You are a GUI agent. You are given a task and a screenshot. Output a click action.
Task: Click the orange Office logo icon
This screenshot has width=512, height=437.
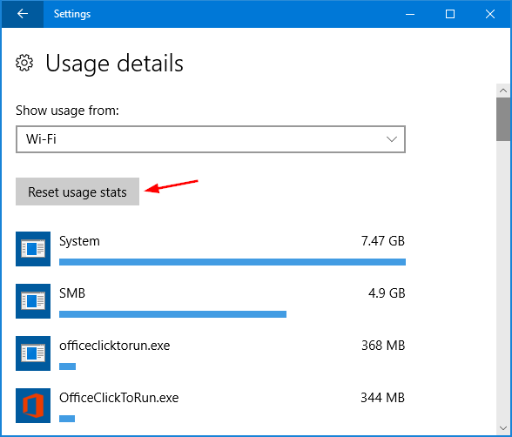33,406
